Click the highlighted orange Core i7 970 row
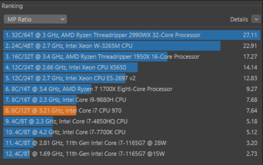This screenshot has width=263, height=165. 132,111
